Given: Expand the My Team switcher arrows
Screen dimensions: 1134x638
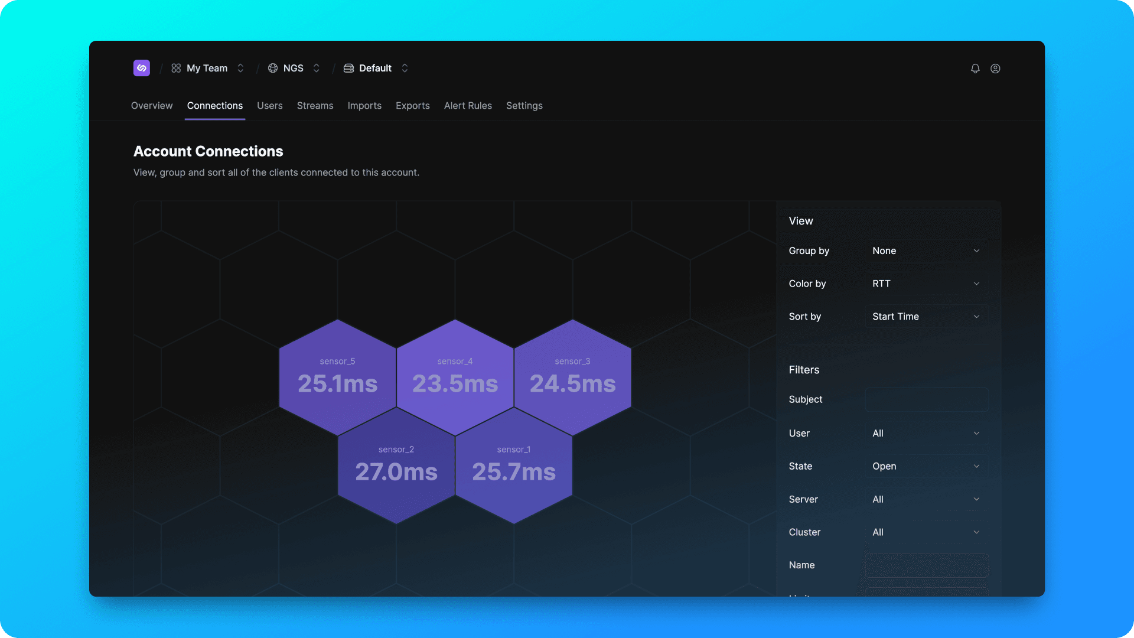Looking at the screenshot, I should tap(240, 69).
